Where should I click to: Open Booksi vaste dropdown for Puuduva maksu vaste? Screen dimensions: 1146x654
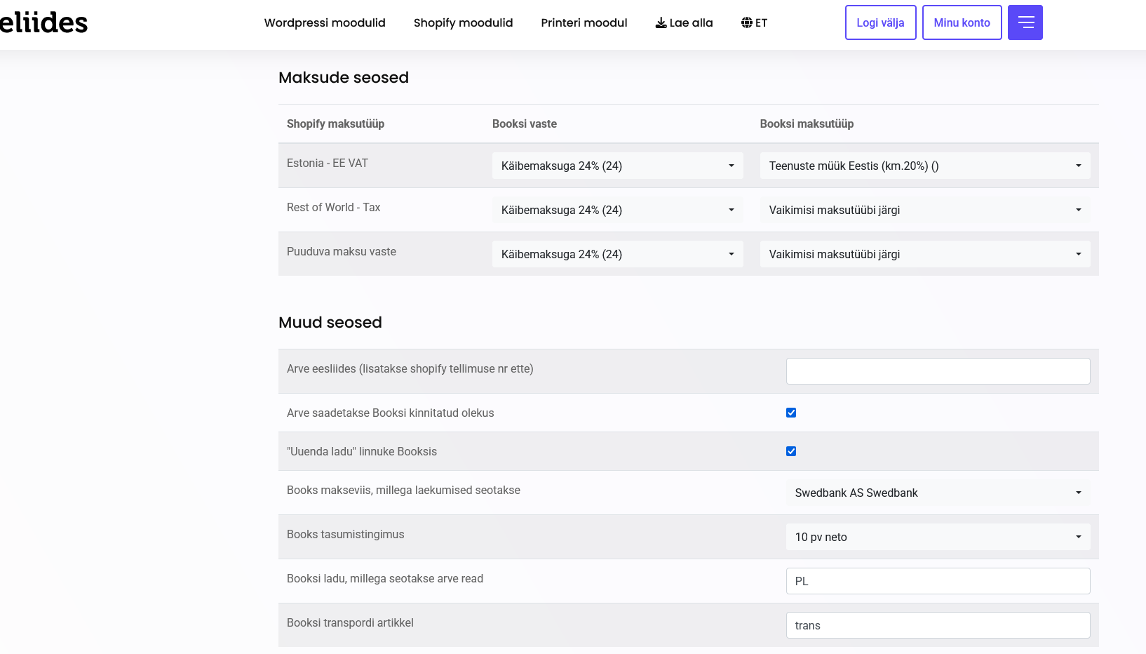tap(617, 254)
